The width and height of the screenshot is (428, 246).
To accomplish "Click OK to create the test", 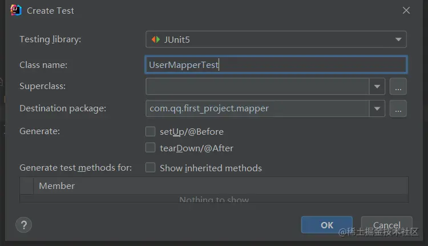I will [x=327, y=225].
